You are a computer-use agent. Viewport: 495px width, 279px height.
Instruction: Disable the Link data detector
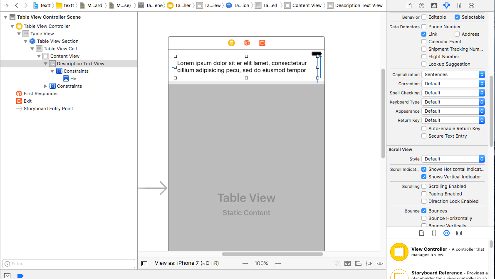click(x=424, y=34)
